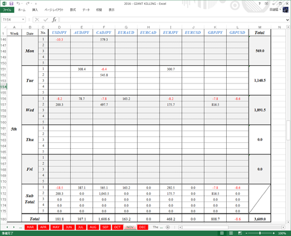291x236 pixels.
Task: Select the USDJPY header cell
Action: tap(59, 33)
